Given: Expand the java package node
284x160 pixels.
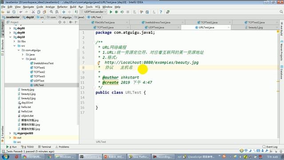Looking at the screenshot, I should [23, 54].
